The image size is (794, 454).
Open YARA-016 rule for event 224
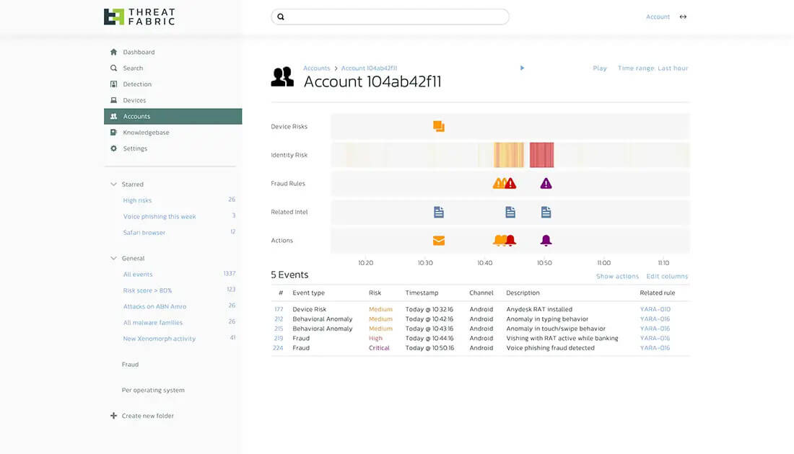(x=655, y=348)
